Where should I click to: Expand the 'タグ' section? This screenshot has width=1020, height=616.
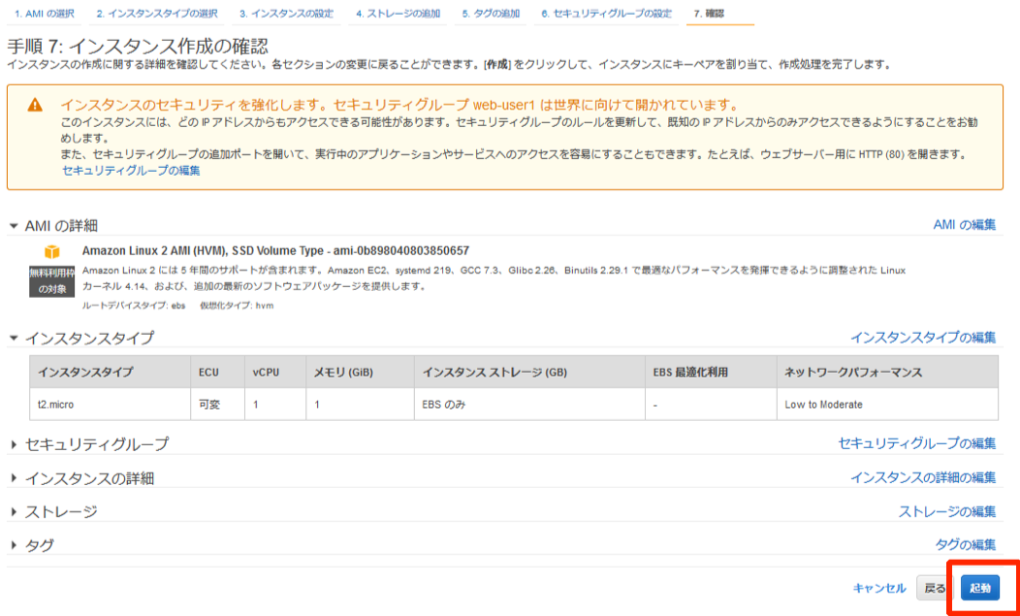click(14, 546)
